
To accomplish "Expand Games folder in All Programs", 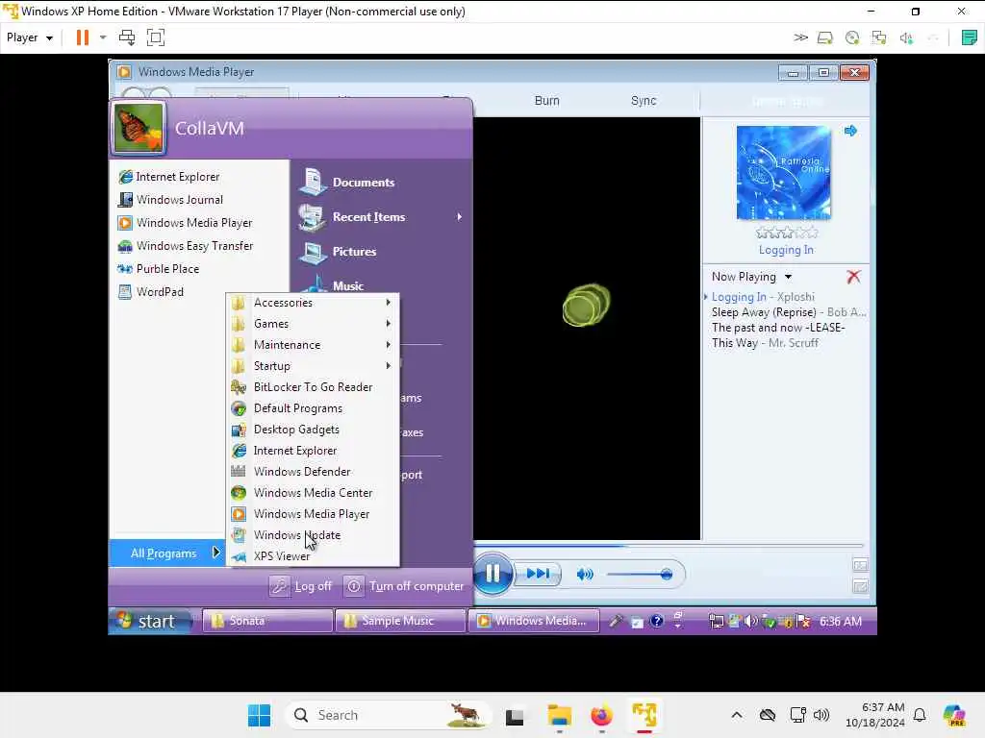I will pos(313,324).
